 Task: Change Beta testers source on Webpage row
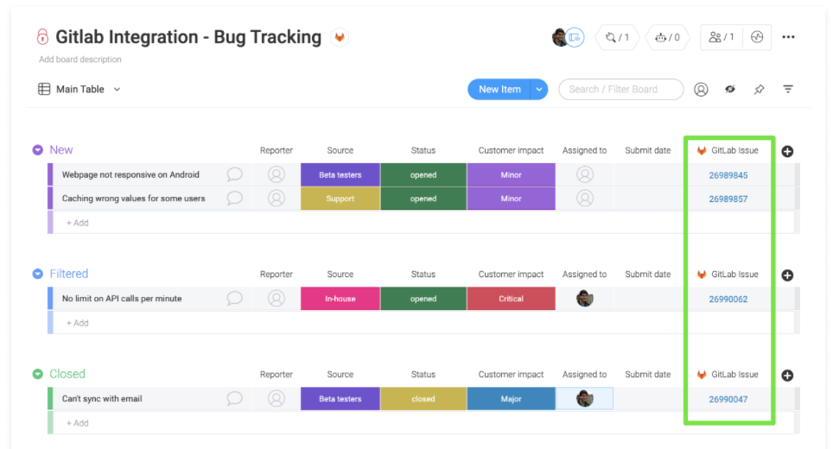point(340,174)
